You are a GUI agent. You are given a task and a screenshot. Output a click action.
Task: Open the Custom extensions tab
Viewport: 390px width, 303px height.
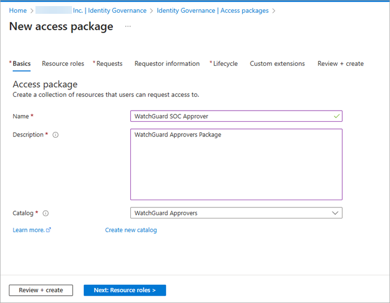(x=277, y=64)
